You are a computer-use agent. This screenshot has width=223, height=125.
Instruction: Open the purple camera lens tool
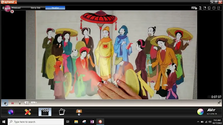(x=11, y=112)
